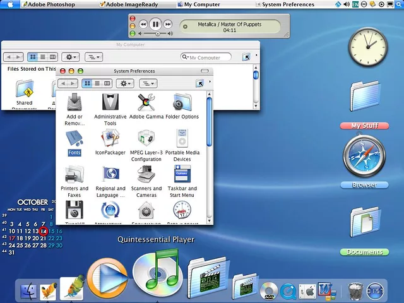Open the arrange-by dropdown in System Preferences

pyautogui.click(x=147, y=83)
